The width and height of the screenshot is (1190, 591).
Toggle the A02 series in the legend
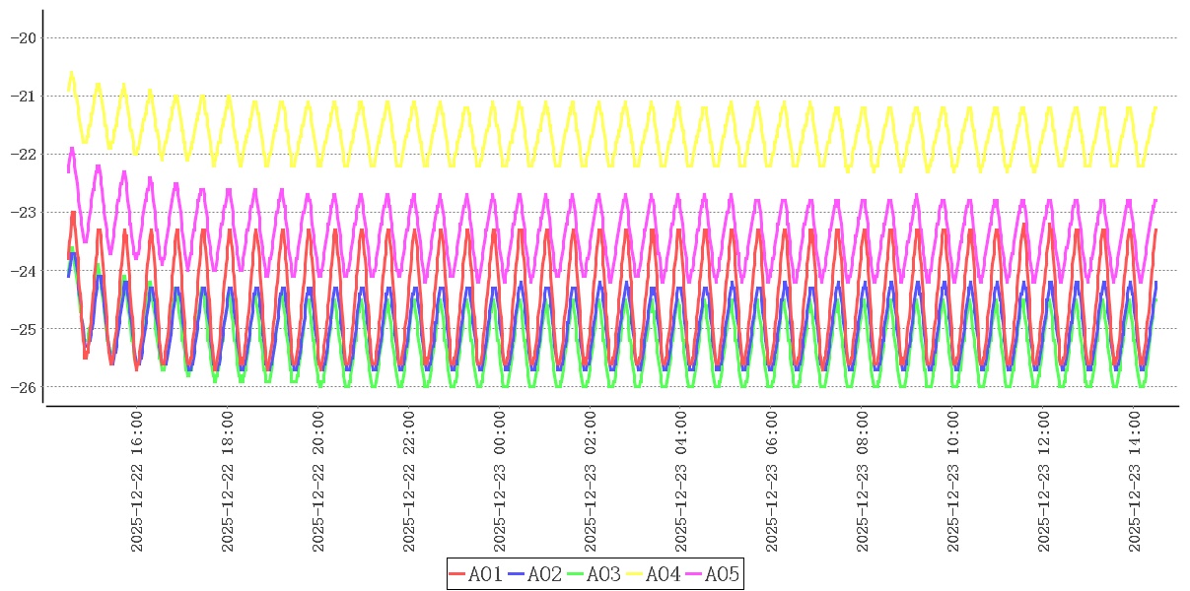(544, 574)
